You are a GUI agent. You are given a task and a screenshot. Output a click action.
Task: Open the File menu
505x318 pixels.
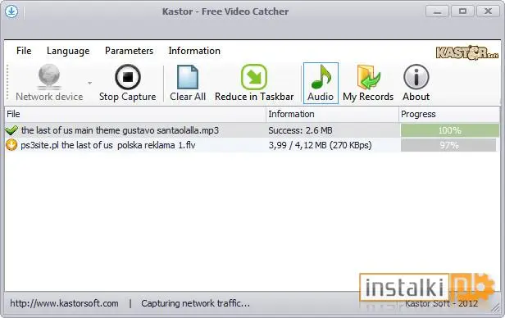pos(24,51)
